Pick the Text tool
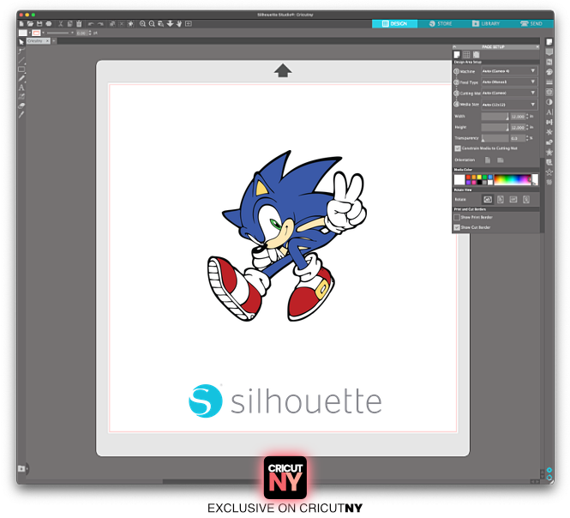This screenshot has width=570, height=518. (x=21, y=87)
